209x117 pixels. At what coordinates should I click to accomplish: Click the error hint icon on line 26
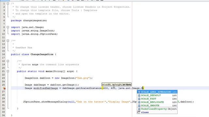coord(4,88)
